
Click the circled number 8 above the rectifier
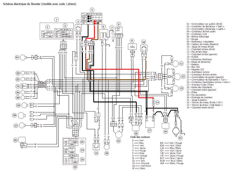pos(119,24)
